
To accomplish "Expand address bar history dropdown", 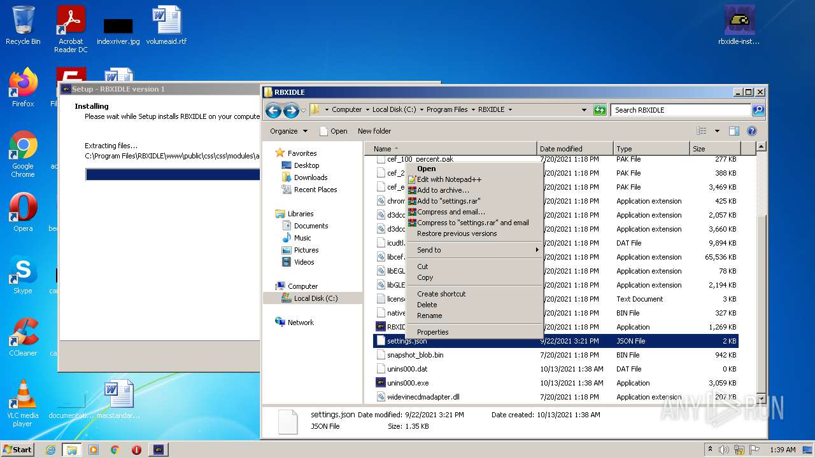I will (584, 110).
